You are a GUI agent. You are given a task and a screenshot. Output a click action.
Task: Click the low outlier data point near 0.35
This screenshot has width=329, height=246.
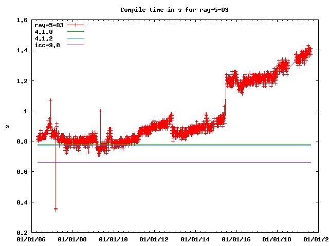[x=56, y=209]
